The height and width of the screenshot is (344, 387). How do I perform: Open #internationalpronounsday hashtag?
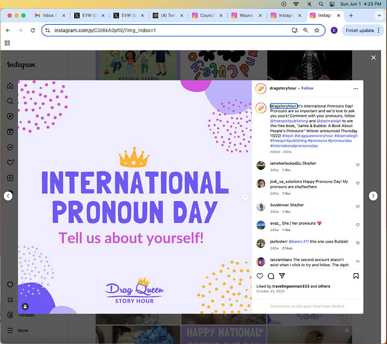[x=294, y=145]
